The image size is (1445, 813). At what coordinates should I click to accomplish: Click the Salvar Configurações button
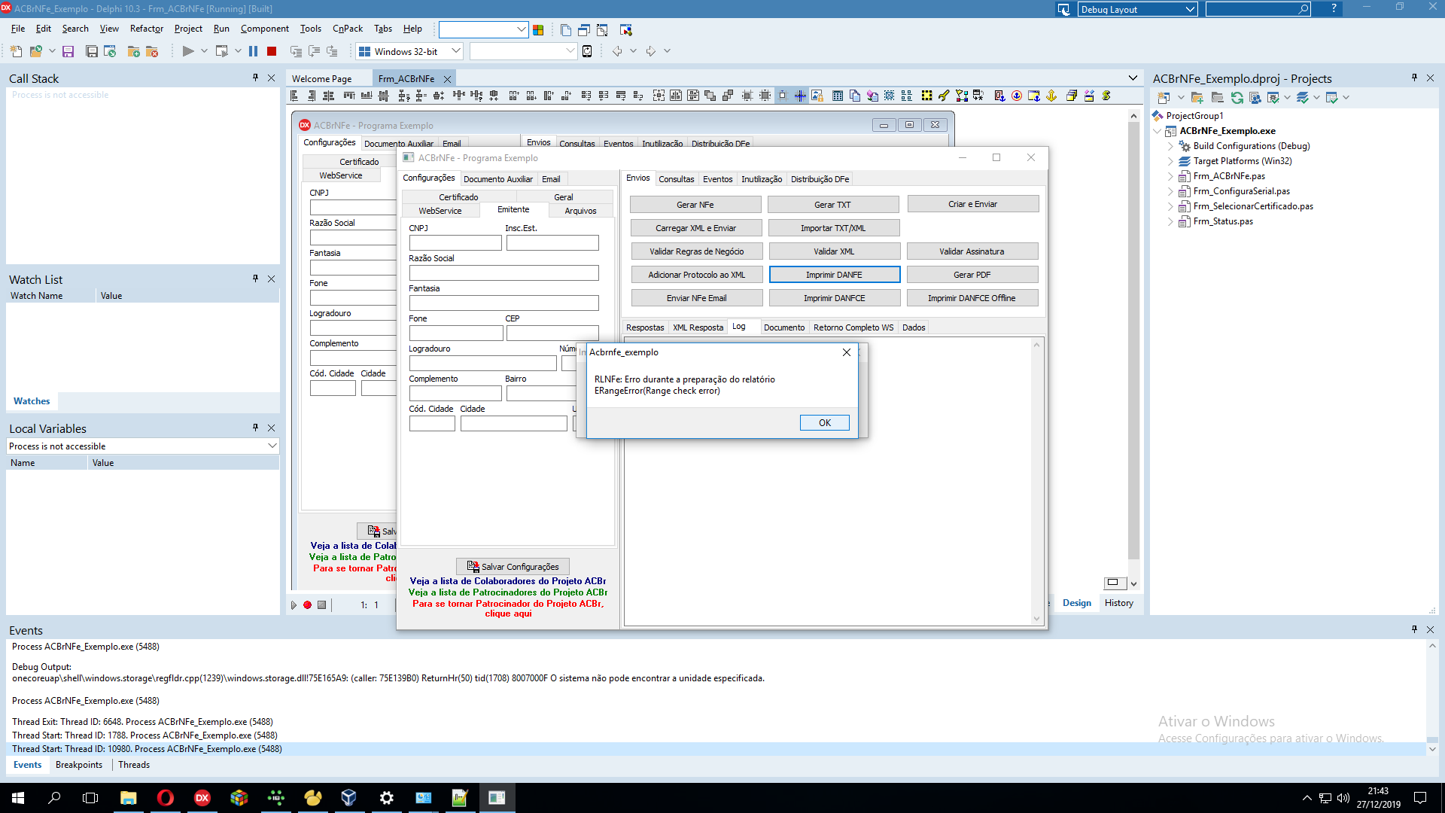(x=513, y=567)
